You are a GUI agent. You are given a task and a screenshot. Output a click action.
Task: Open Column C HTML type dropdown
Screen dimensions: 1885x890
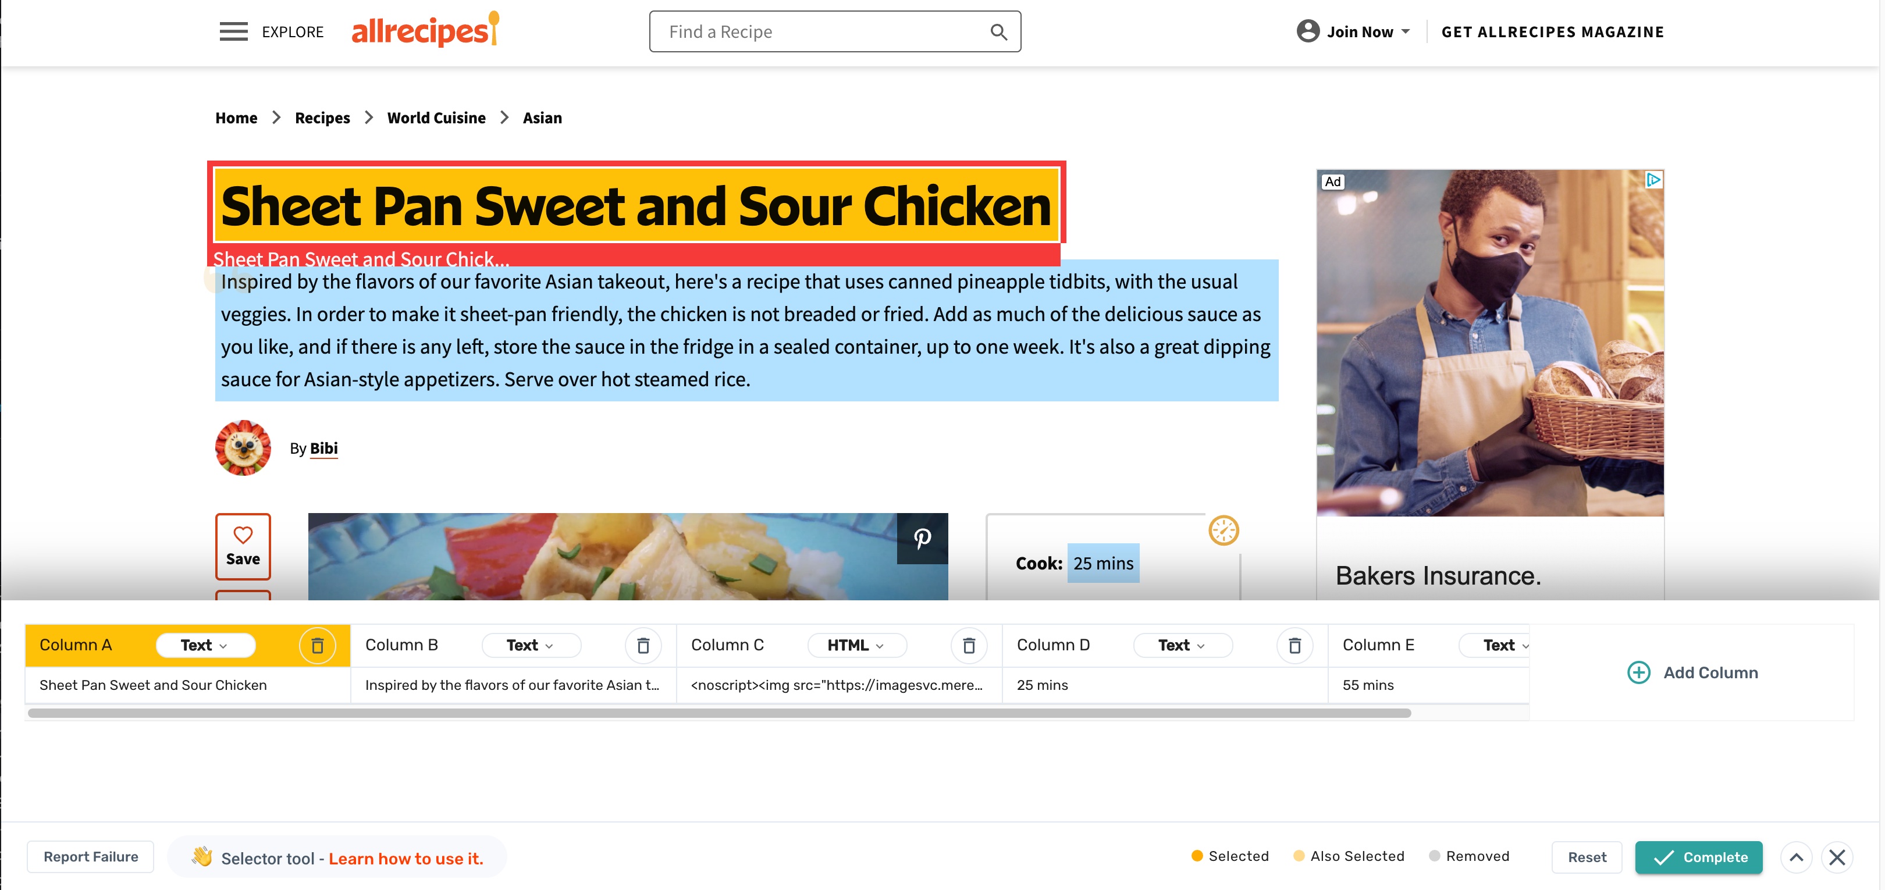(856, 646)
